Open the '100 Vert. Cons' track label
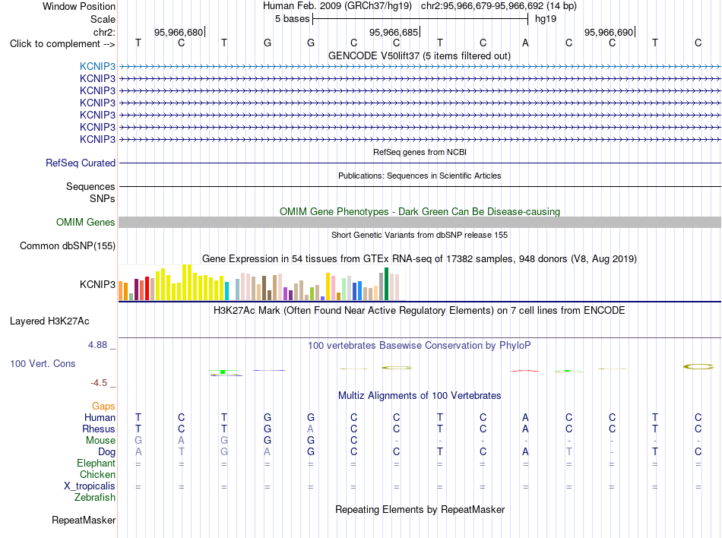 click(x=43, y=363)
